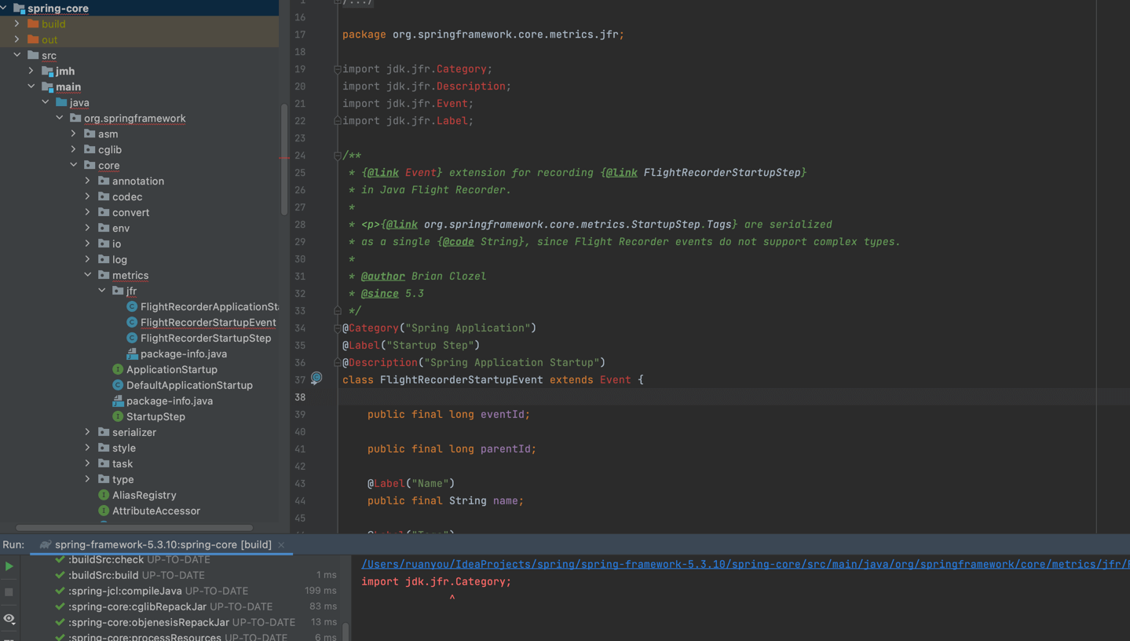This screenshot has width=1130, height=641.
Task: Select DefaultApplicationStartup in the project tree
Action: click(189, 385)
